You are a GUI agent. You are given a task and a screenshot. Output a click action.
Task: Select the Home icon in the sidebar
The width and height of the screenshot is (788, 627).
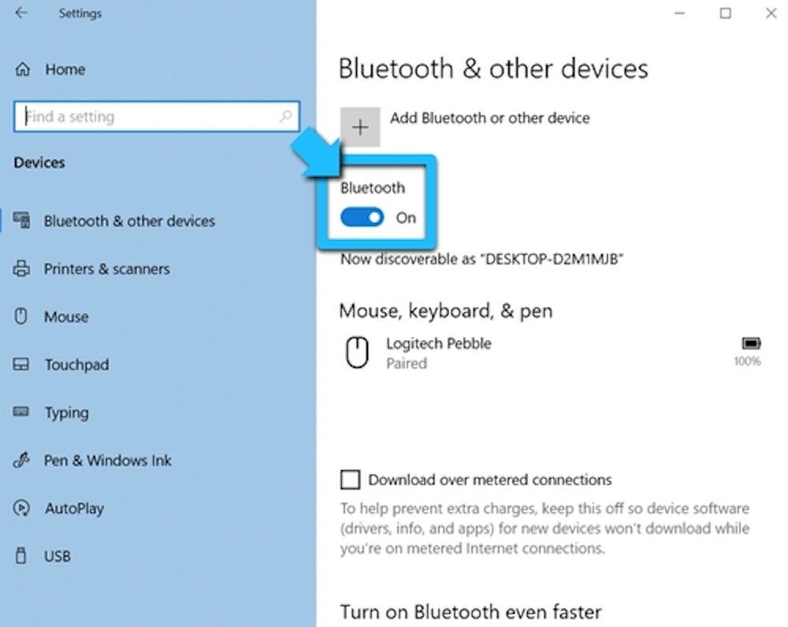(x=22, y=69)
